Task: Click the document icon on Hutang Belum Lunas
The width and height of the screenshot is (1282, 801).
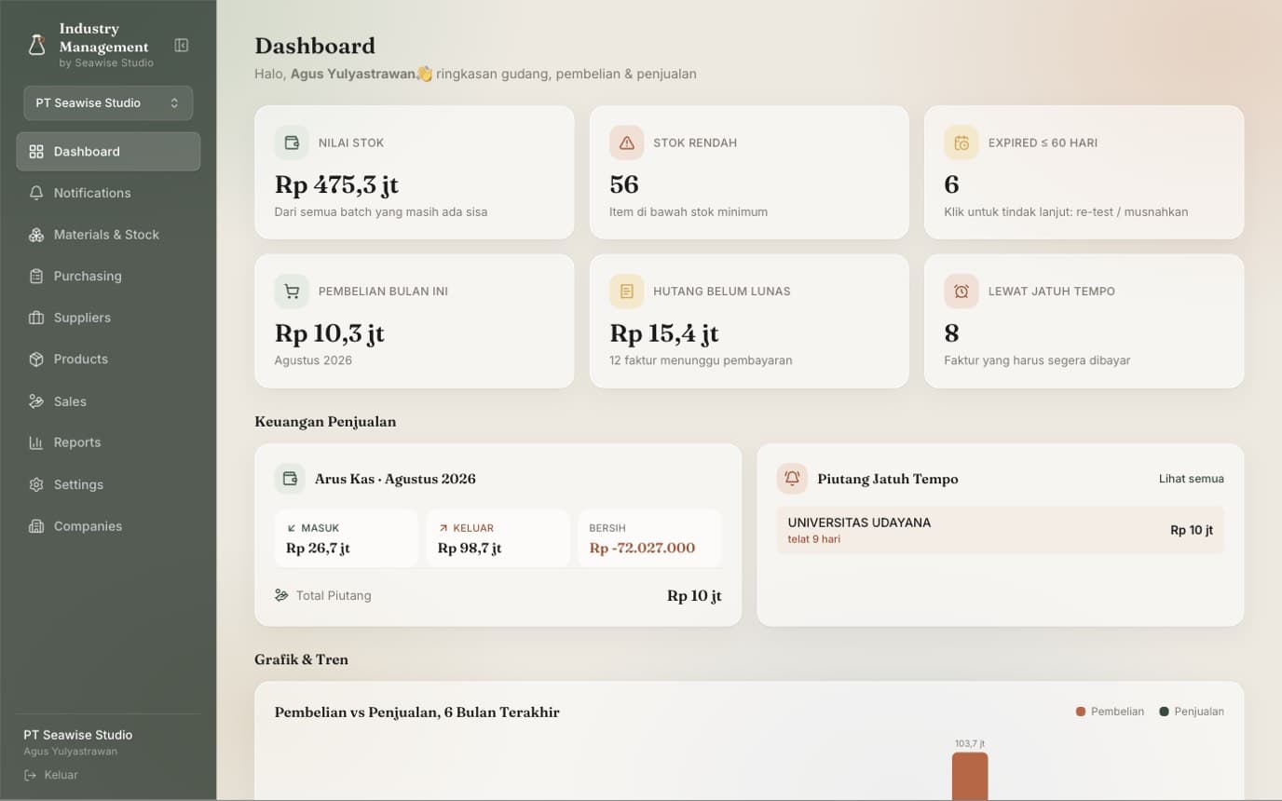Action: coord(626,292)
